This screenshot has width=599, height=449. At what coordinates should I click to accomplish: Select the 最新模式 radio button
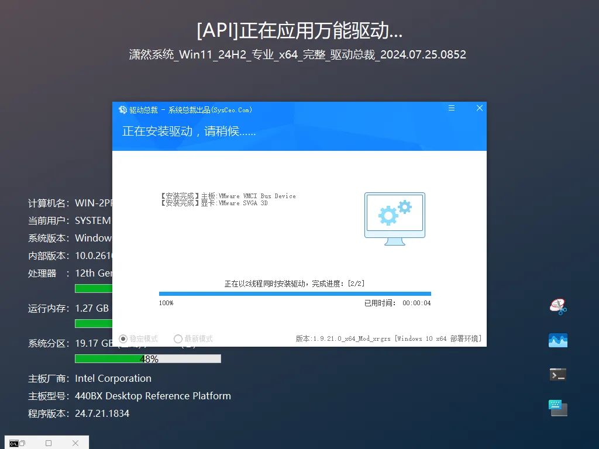[177, 339]
